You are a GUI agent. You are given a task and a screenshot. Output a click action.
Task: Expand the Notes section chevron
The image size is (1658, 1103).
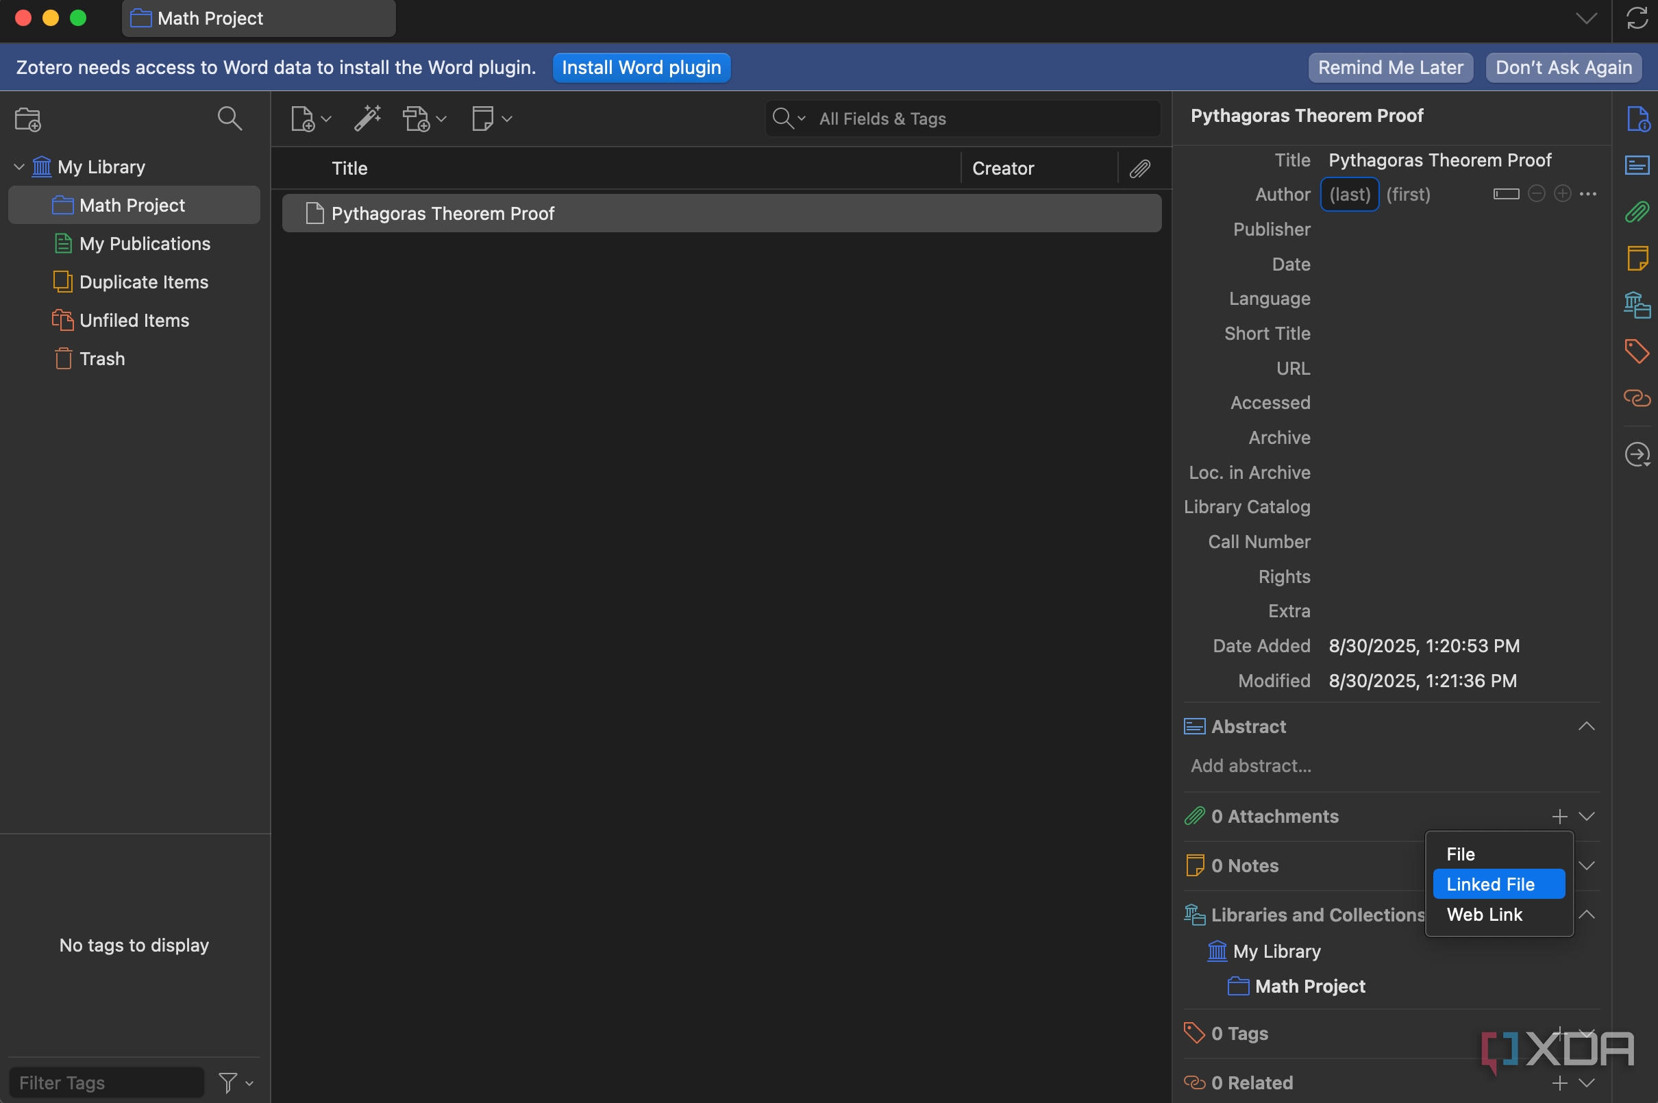[x=1586, y=866]
